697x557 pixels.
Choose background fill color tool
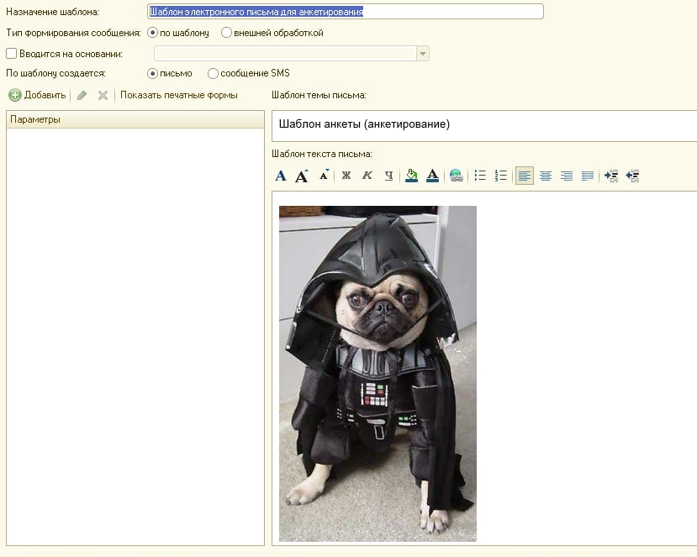[x=412, y=176]
